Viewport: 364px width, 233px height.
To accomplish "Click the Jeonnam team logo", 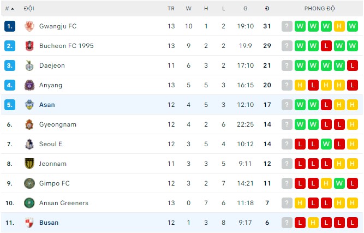I will (x=29, y=164).
